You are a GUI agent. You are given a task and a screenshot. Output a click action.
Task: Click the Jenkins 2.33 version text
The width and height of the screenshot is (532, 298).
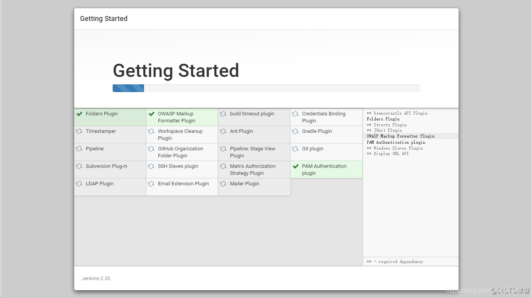pyautogui.click(x=96, y=278)
